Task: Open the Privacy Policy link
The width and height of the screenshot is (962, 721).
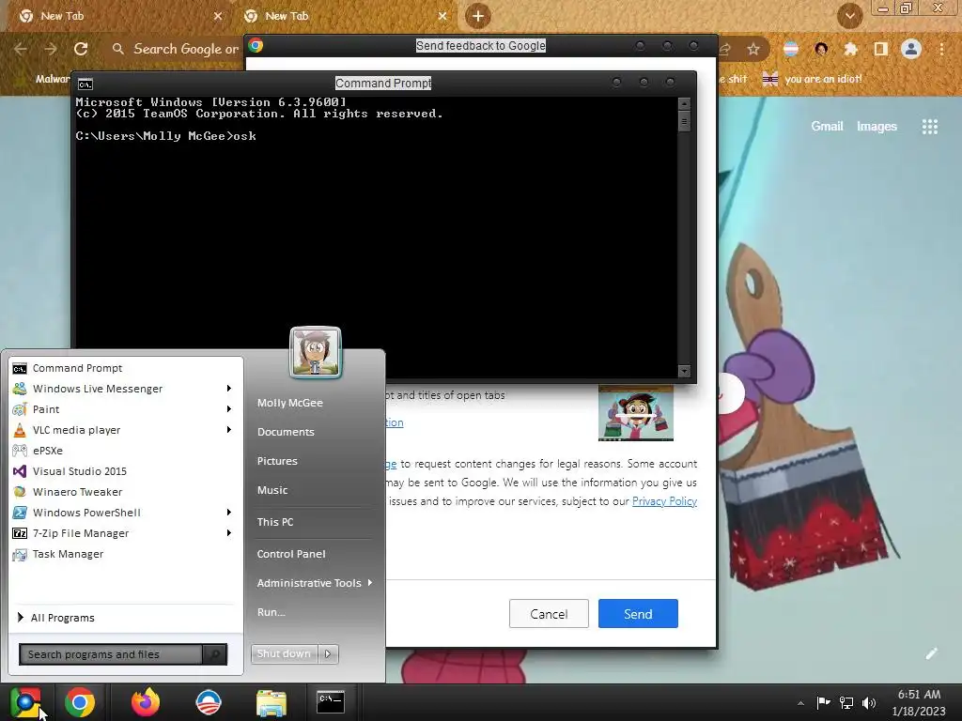Action: (x=664, y=501)
